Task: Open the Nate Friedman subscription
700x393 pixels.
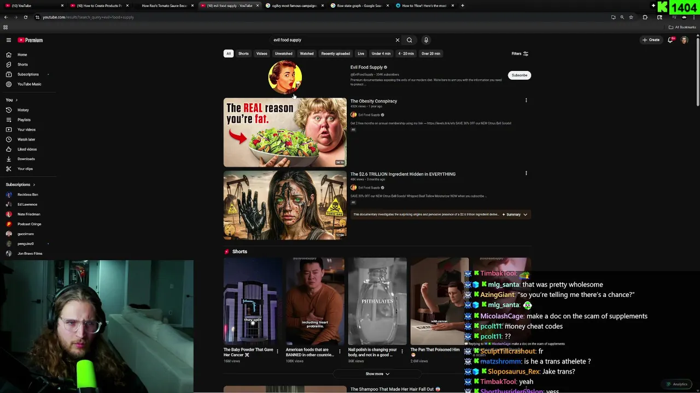Action: click(28, 214)
